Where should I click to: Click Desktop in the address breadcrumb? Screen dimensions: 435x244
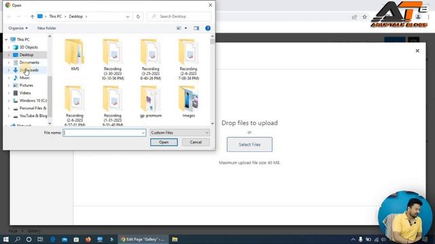75,16
